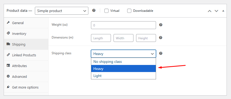Screen dimensions: 231x99
Task: Collapse the Shipping class dropdown showing Heavy
Action: 123,54
